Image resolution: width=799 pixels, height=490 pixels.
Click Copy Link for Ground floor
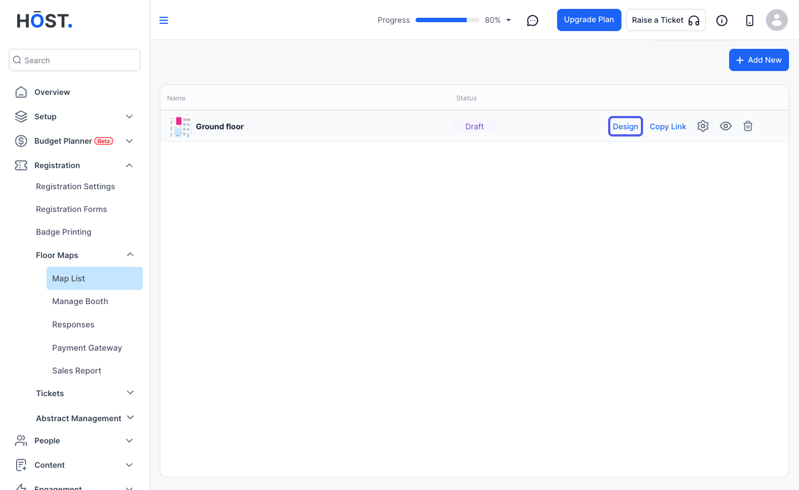(668, 127)
